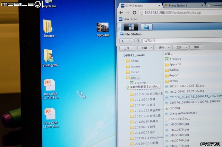Select the homes folder in the tree

(133, 66)
